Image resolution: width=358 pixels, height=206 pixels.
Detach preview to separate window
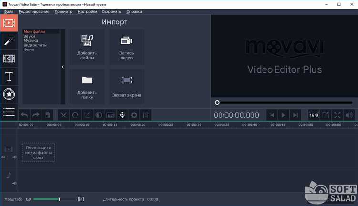(x=326, y=115)
